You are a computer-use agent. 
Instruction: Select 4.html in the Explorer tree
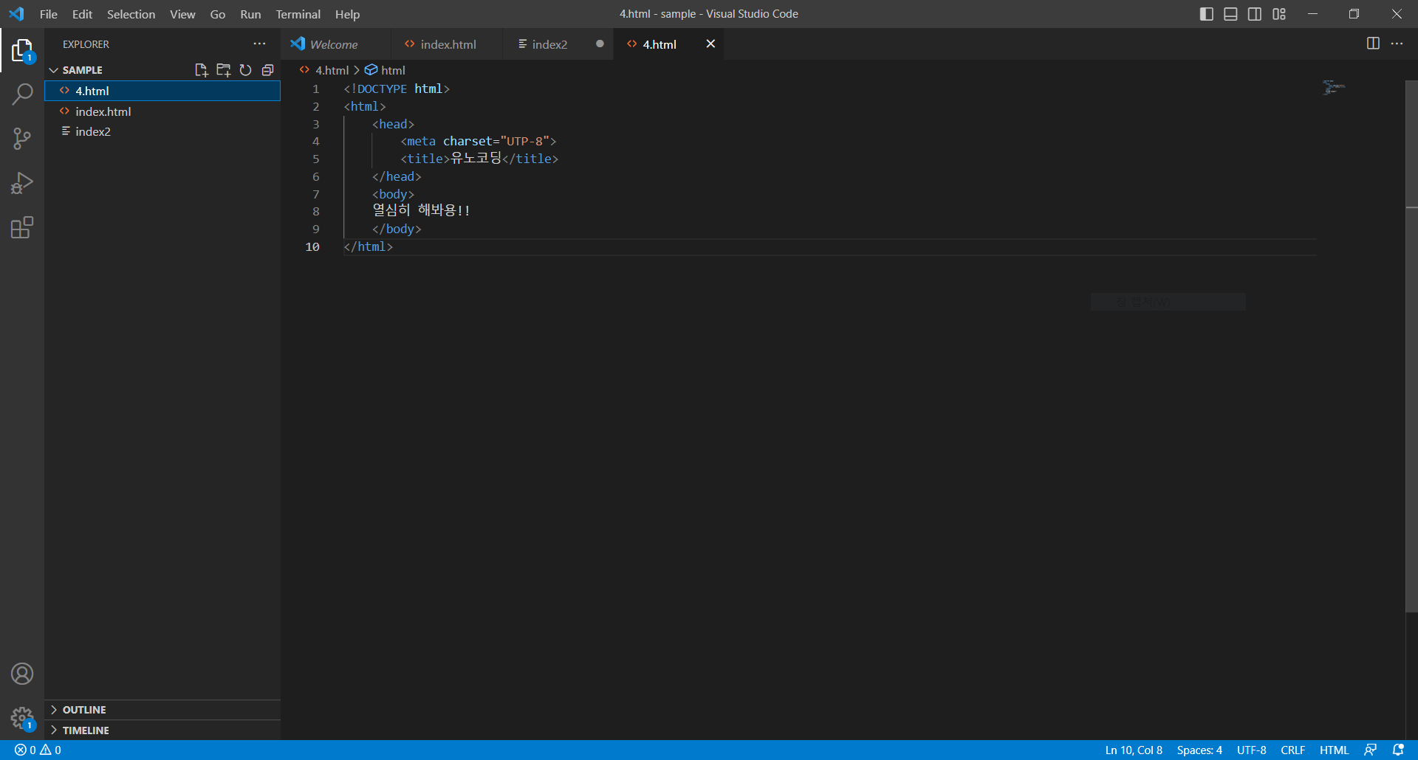coord(162,91)
